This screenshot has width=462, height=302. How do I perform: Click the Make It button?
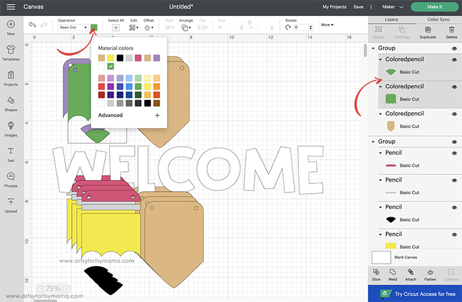coord(434,7)
